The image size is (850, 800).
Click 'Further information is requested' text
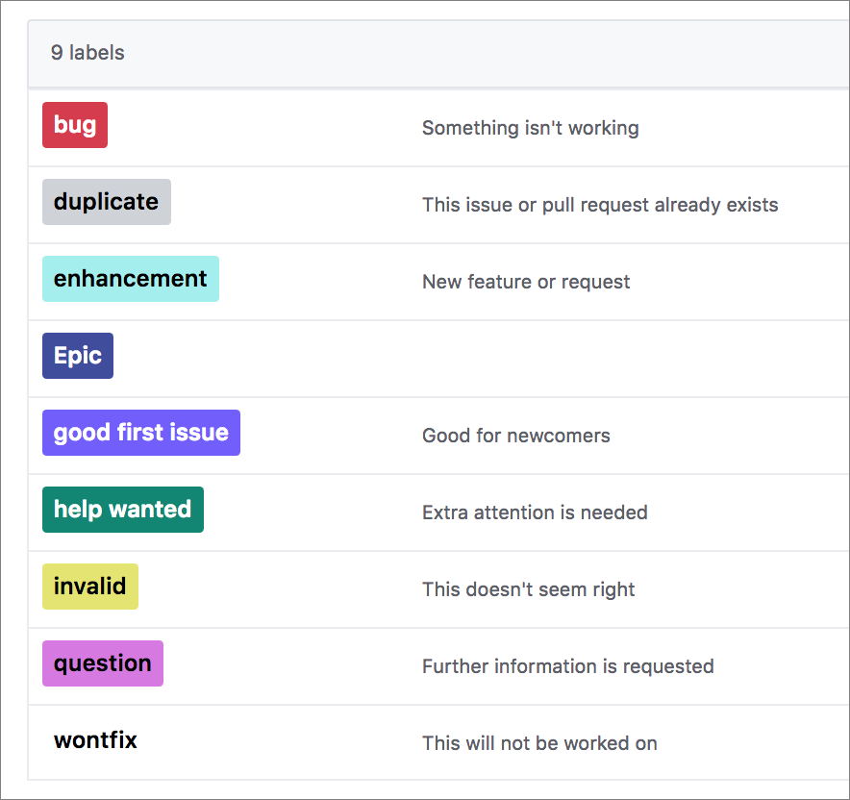567,666
